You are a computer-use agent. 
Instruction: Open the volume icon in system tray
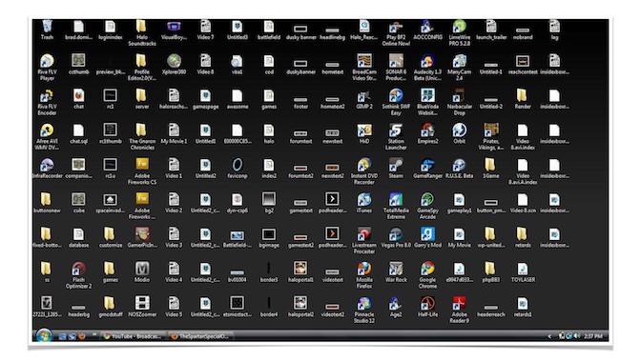tap(577, 335)
